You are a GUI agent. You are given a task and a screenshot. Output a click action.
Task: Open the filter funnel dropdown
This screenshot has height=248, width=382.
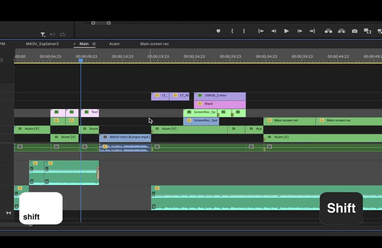click(x=43, y=35)
